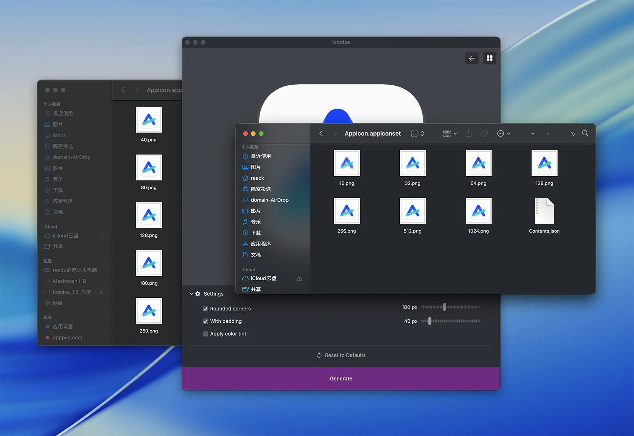Open the ellipsis action menu dropdown

[x=503, y=133]
